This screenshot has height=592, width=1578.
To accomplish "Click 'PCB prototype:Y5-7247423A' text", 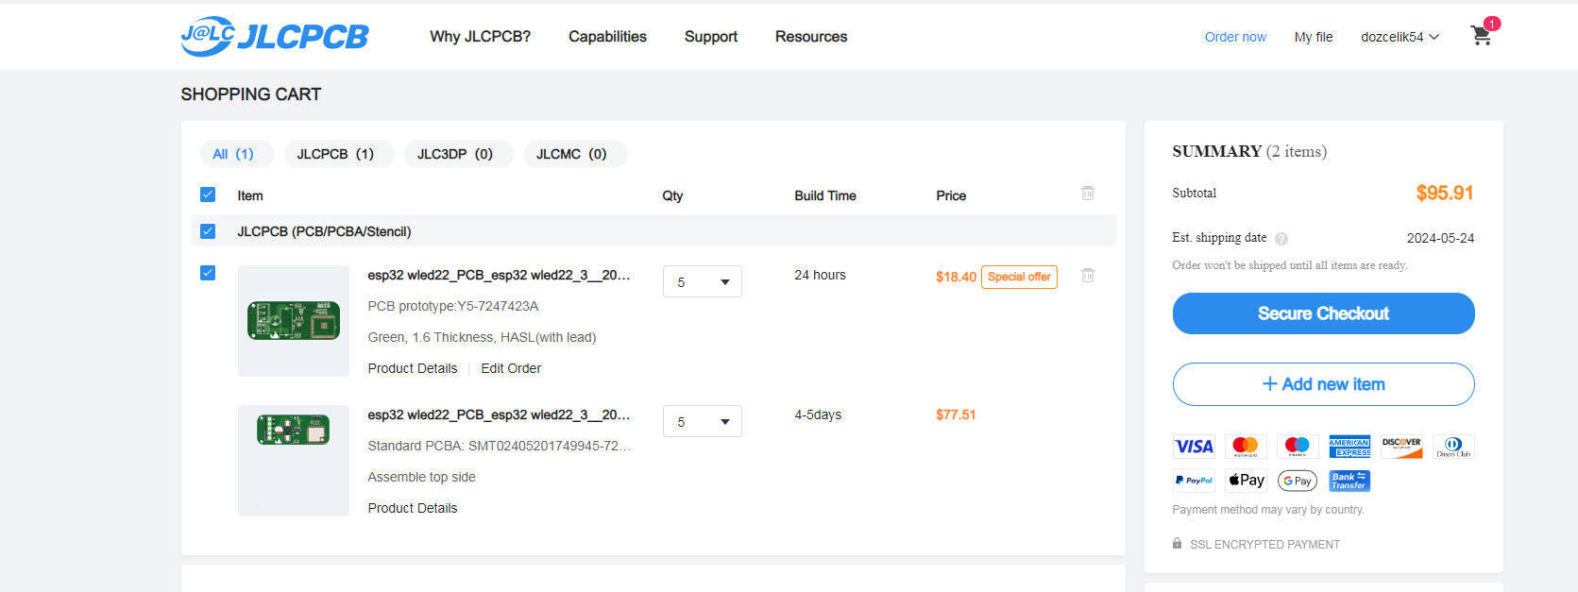I will click(453, 306).
